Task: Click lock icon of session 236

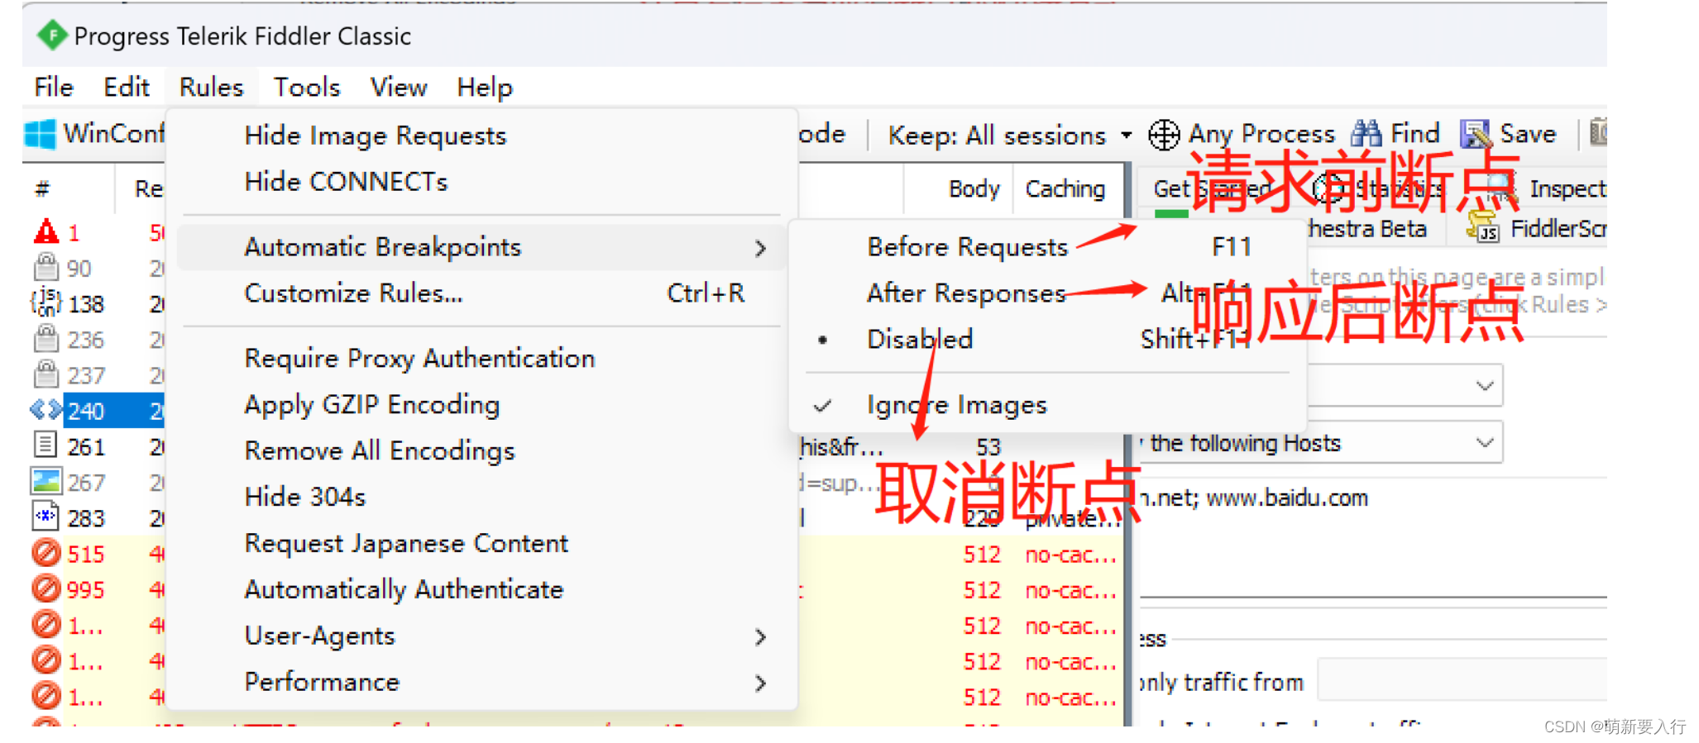Action: pyautogui.click(x=46, y=339)
